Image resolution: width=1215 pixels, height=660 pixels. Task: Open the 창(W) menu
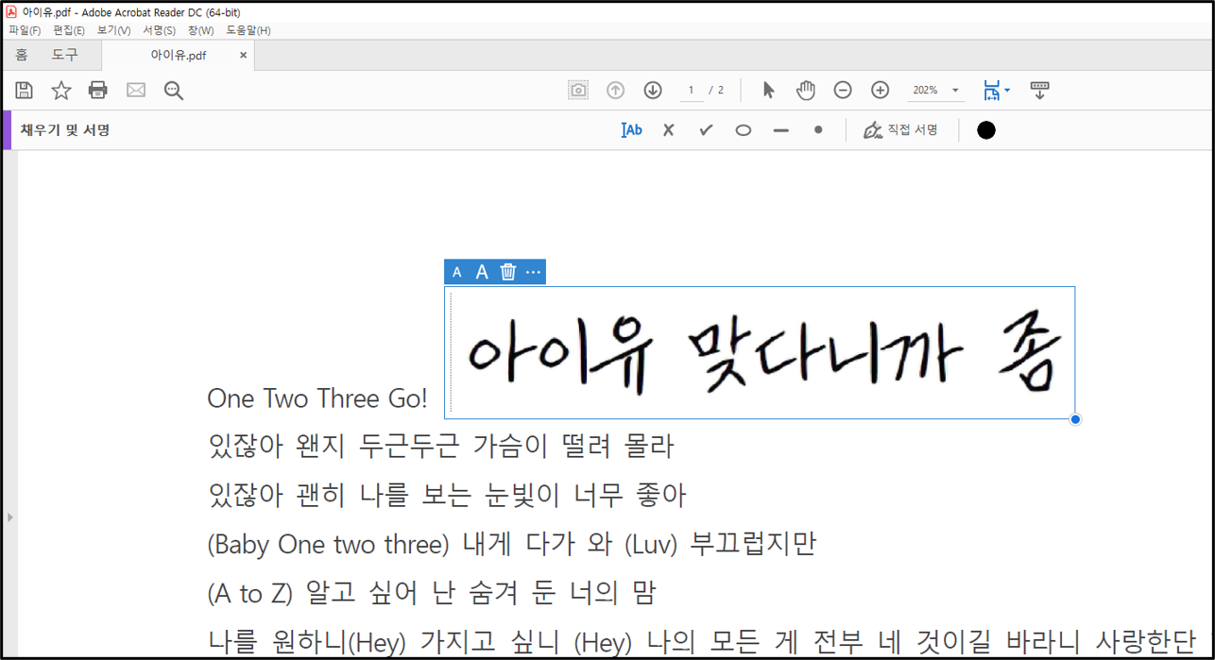pos(201,30)
